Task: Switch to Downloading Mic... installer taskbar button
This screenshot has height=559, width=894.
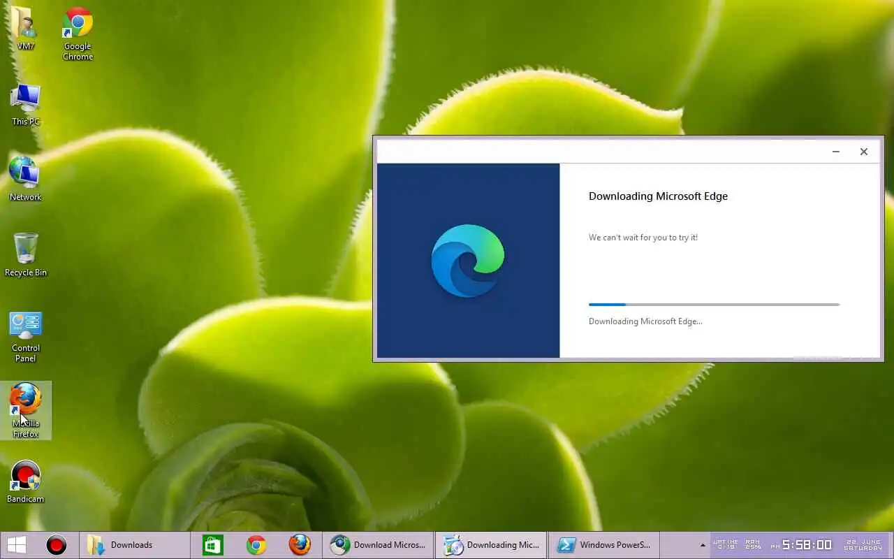Action: [x=491, y=545]
